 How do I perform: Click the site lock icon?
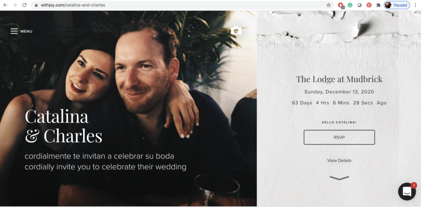coord(36,5)
